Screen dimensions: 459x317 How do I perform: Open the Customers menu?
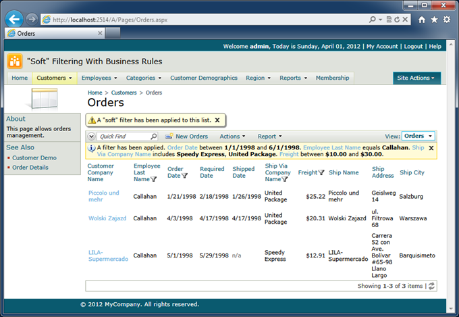55,78
